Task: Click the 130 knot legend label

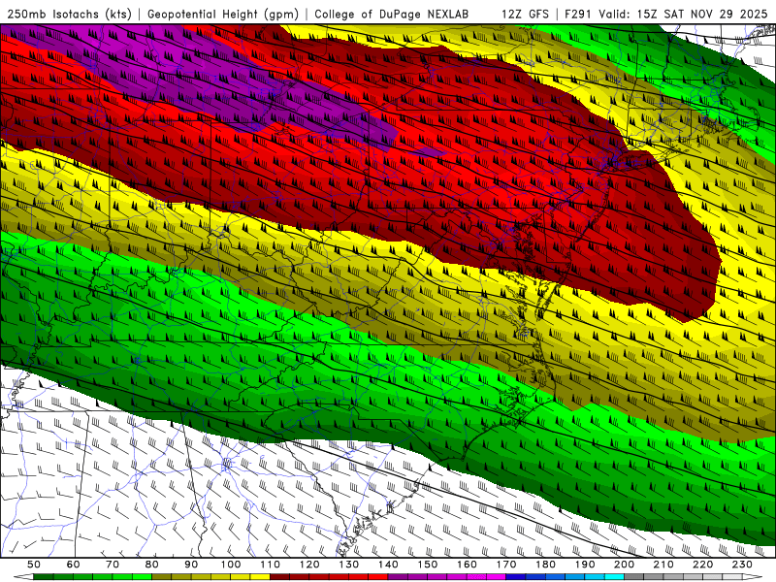Action: (348, 565)
